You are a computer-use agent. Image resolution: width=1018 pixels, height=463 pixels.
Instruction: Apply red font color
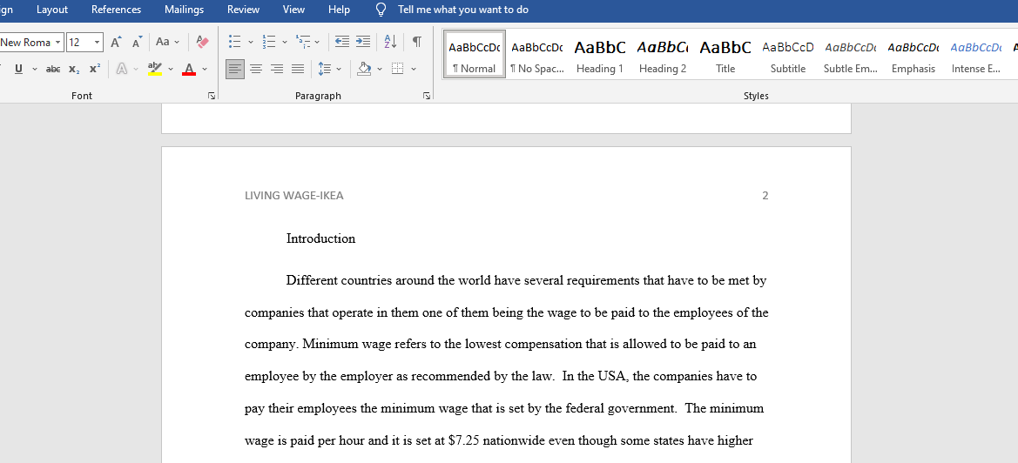(x=189, y=69)
